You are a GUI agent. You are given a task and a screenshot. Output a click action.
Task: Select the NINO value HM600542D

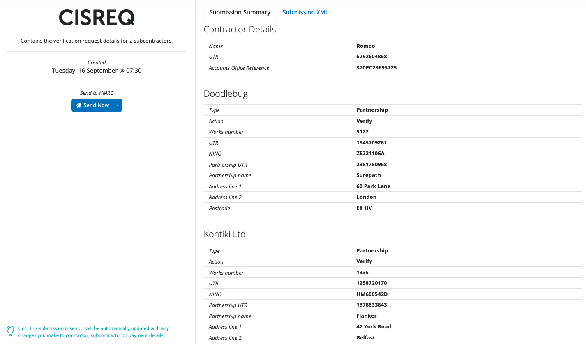372,294
